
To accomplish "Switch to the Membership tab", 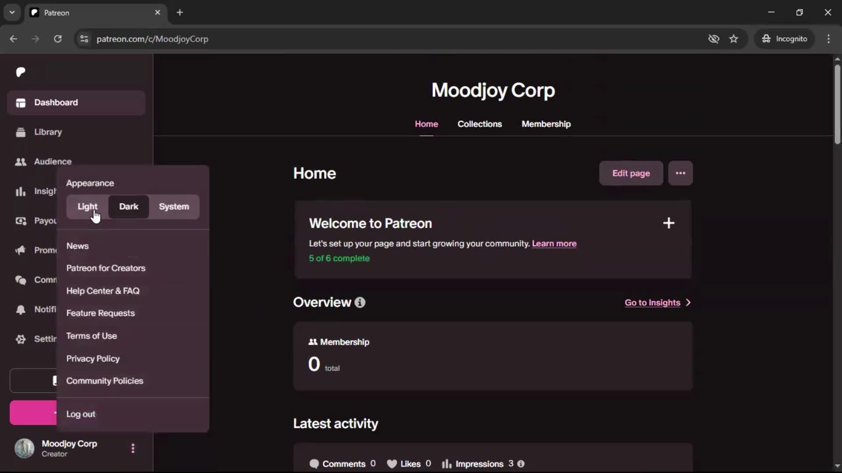I will [546, 124].
